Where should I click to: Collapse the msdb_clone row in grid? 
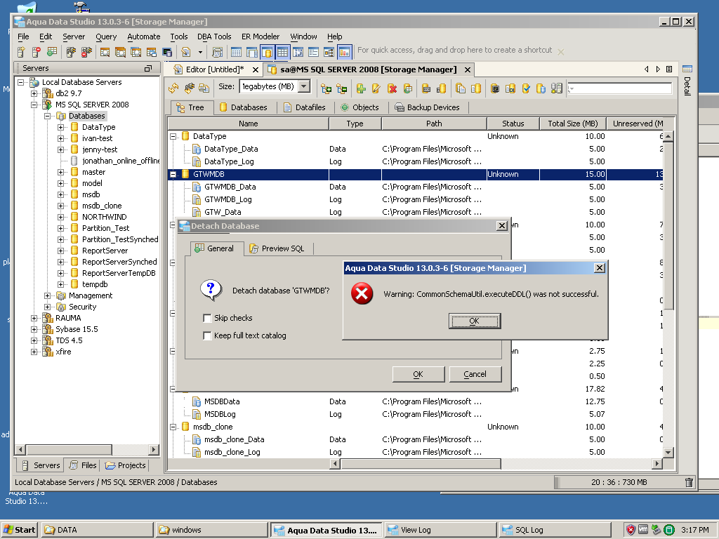pyautogui.click(x=173, y=427)
